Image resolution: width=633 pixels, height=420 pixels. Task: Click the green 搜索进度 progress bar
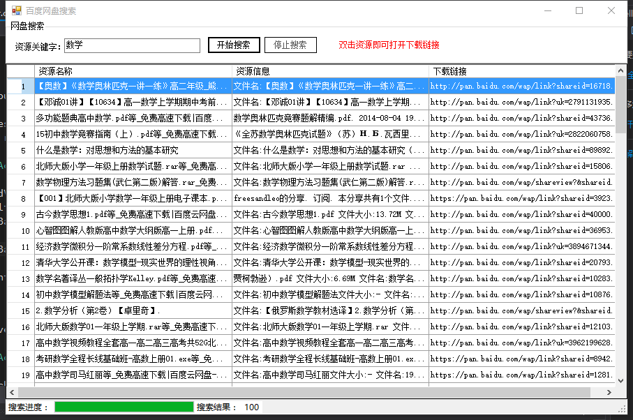point(124,407)
